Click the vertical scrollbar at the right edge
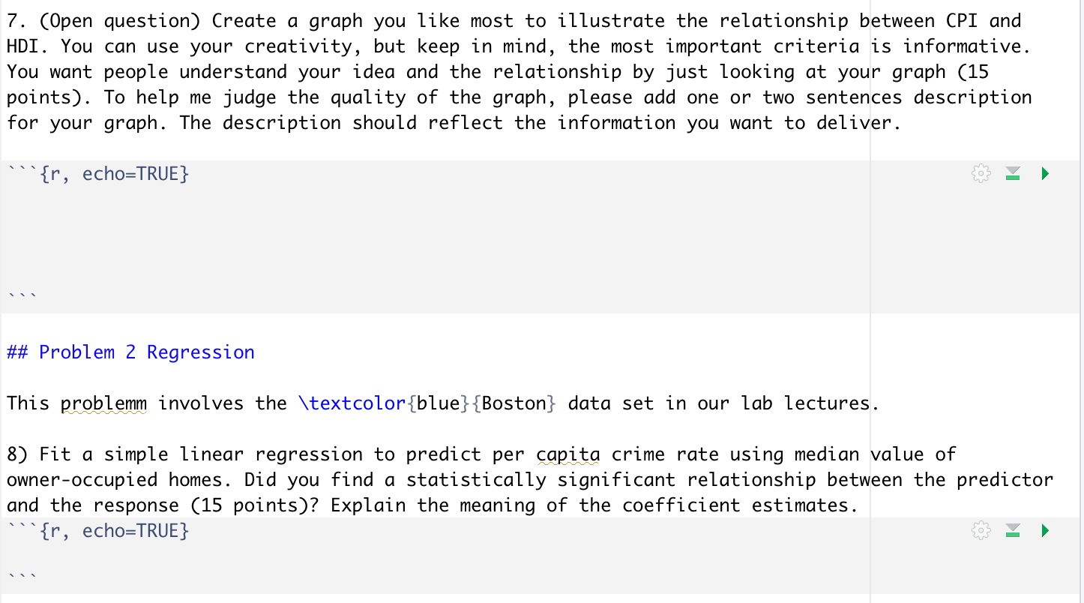Viewport: 1084px width, 603px height. click(1080, 300)
